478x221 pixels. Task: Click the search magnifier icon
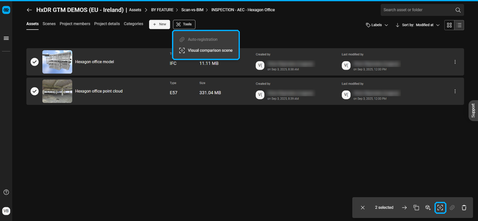[458, 10]
